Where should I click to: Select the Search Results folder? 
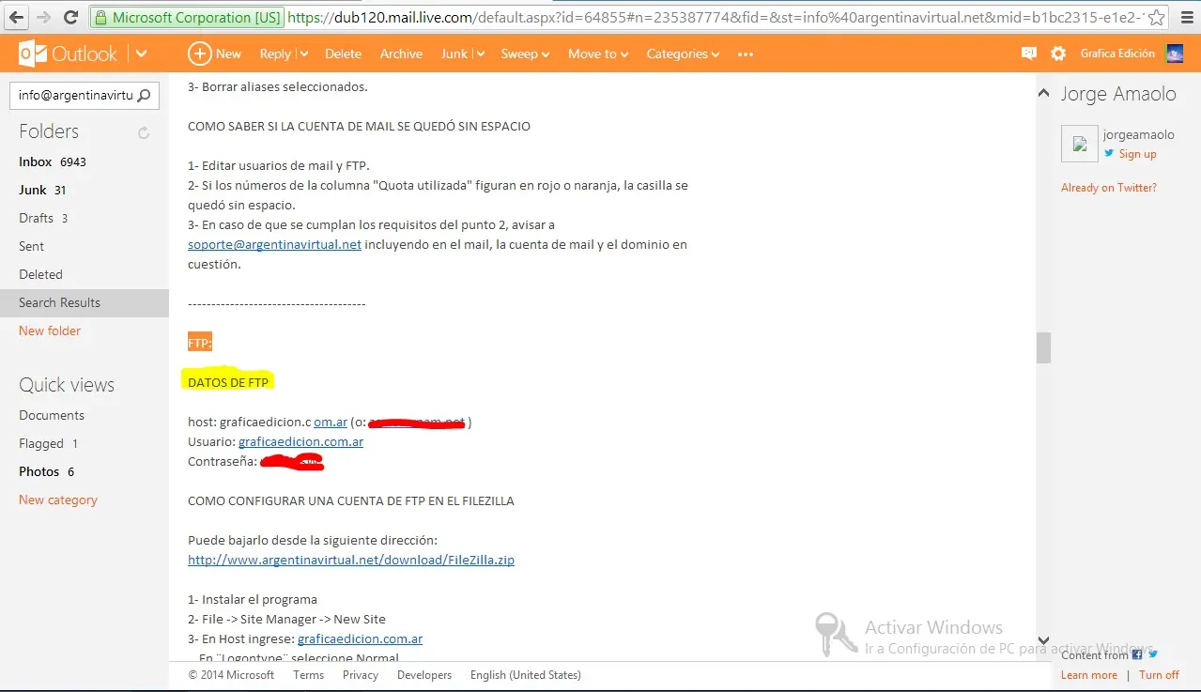coord(85,302)
